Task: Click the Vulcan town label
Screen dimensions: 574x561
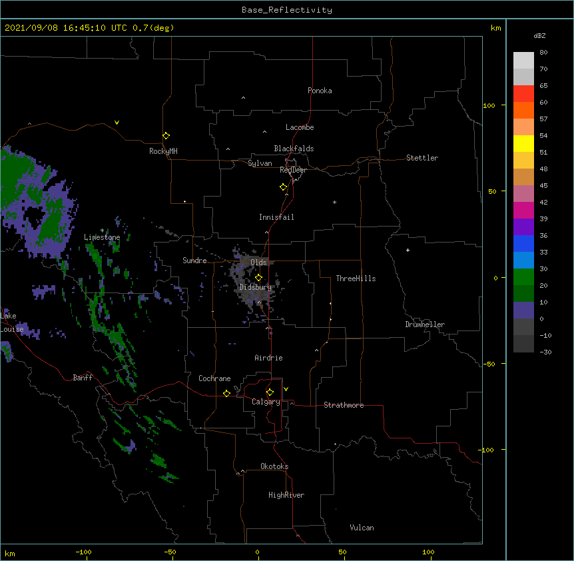Action: (362, 528)
